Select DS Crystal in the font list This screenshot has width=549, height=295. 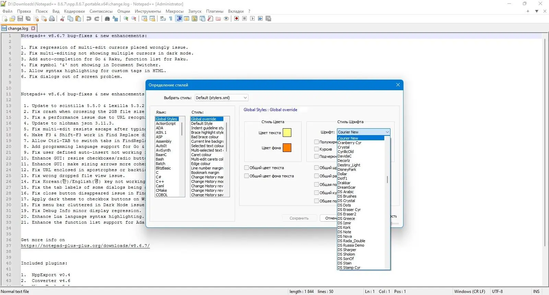click(346, 201)
